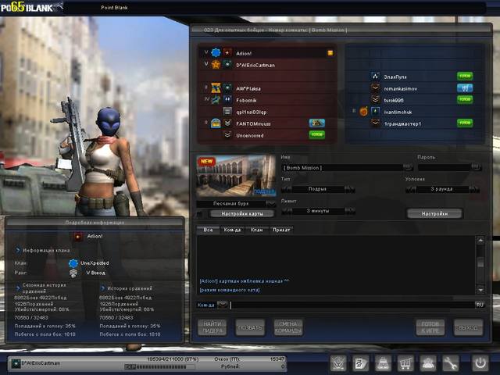Open the Настройки button in room settings
500x375 pixels.
coord(434,213)
